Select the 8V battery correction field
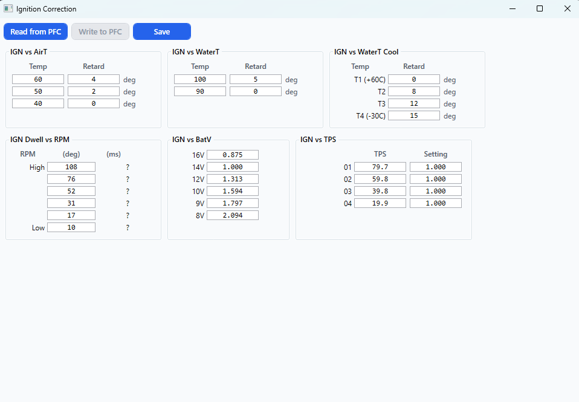The image size is (579, 402). [x=233, y=215]
